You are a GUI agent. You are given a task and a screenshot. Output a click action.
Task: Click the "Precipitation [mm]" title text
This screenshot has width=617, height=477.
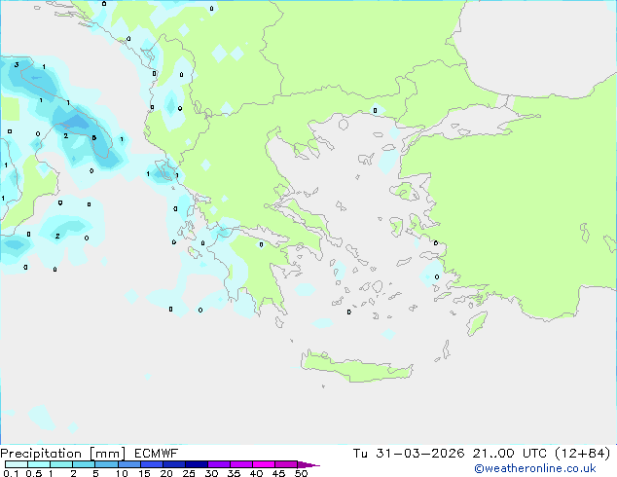pos(63,454)
